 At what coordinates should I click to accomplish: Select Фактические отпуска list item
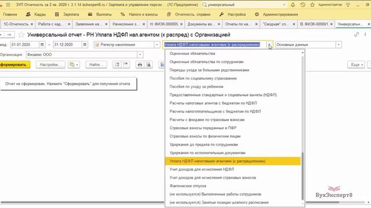(233, 186)
